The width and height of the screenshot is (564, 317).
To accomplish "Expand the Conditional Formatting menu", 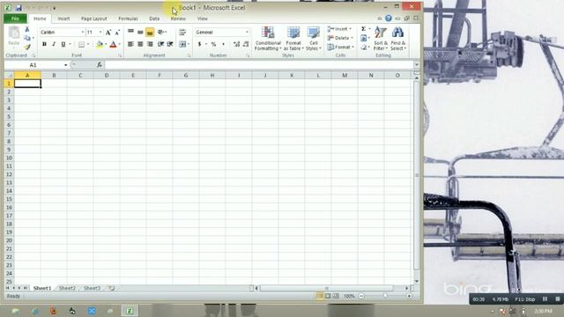I will tap(268, 39).
